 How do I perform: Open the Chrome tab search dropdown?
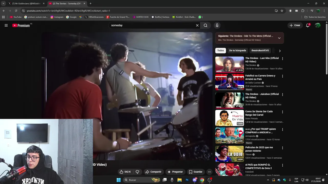3,3
